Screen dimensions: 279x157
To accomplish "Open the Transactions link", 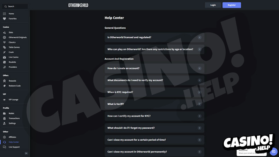I will tap(14, 118).
